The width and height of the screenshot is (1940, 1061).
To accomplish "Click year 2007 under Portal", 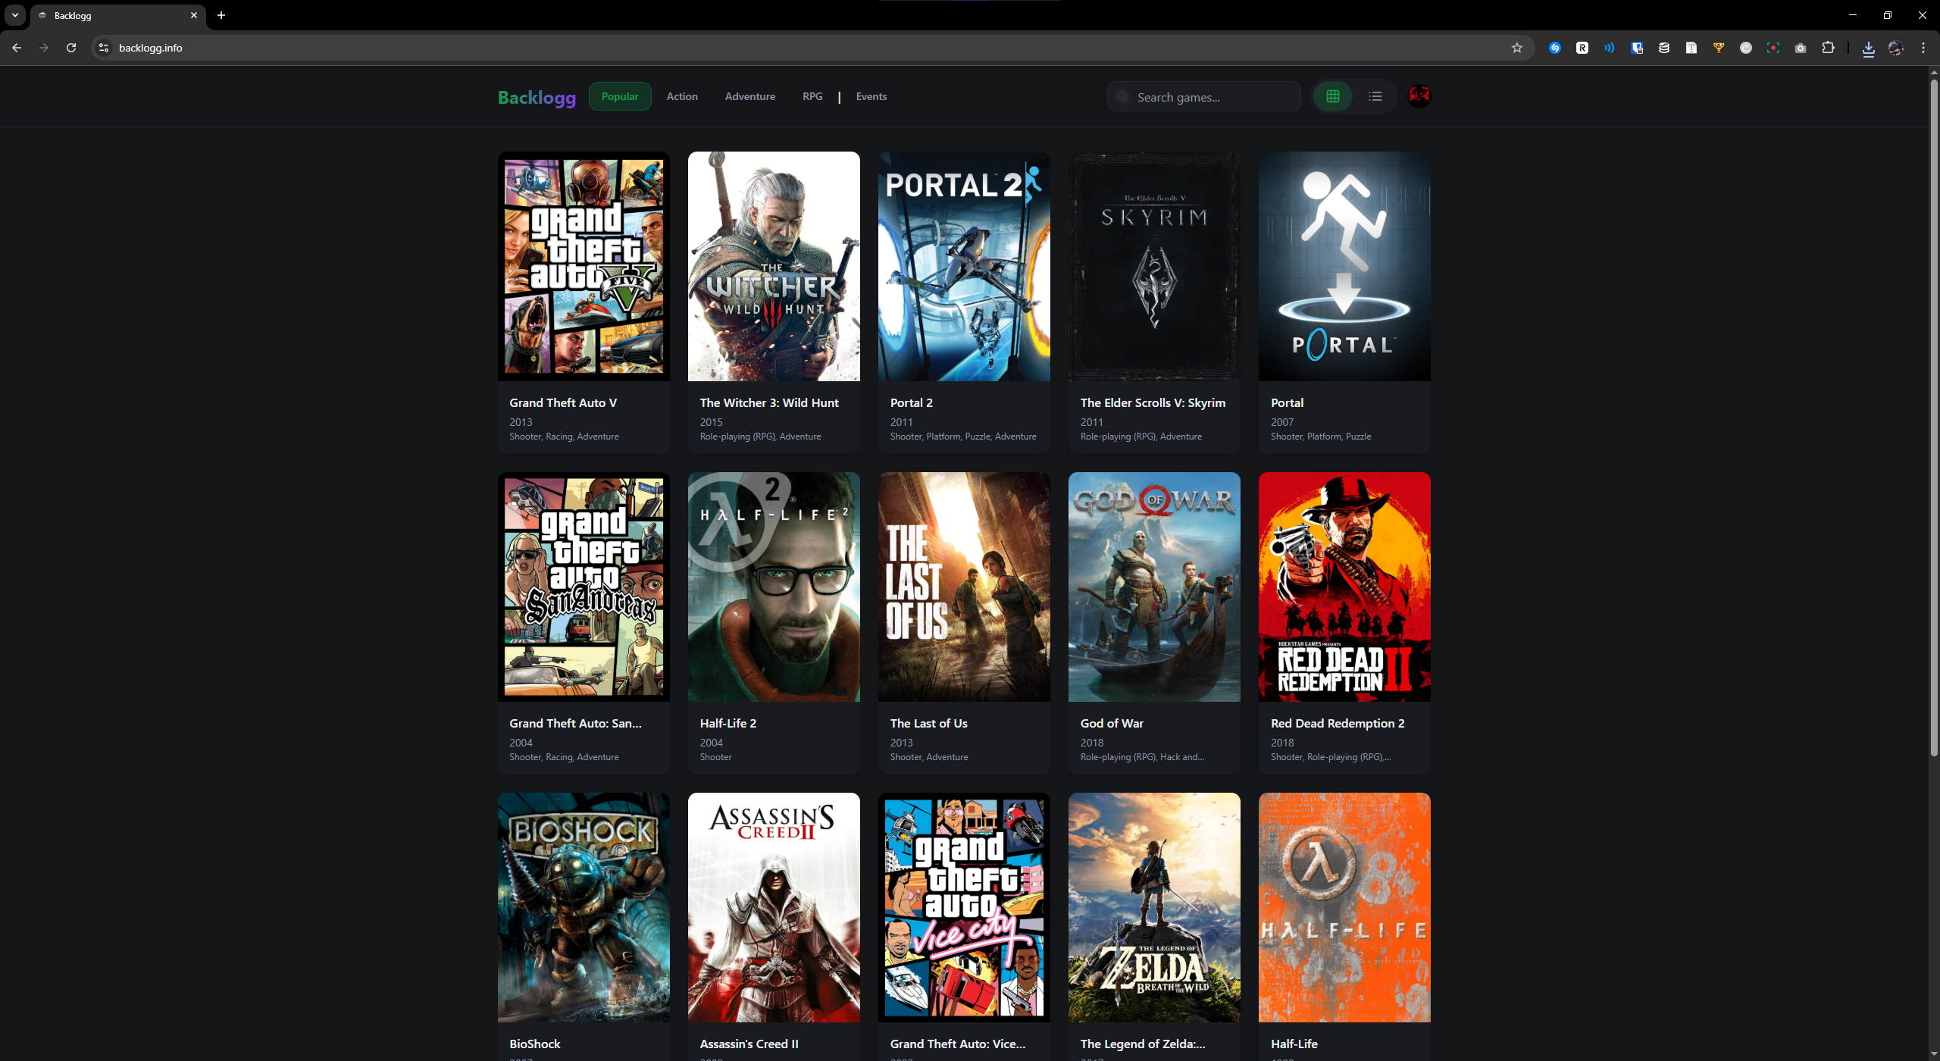I will (1281, 422).
